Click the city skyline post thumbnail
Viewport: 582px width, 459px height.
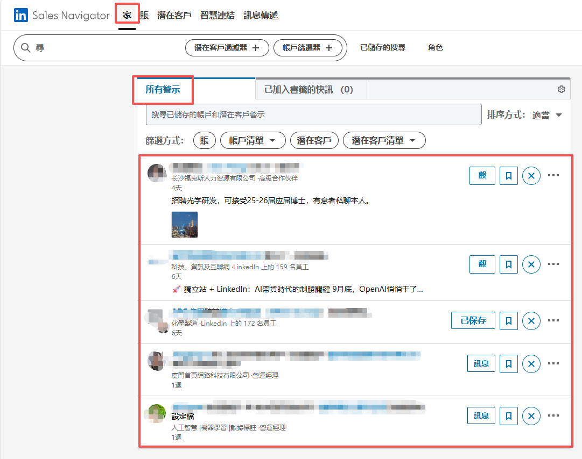click(184, 225)
